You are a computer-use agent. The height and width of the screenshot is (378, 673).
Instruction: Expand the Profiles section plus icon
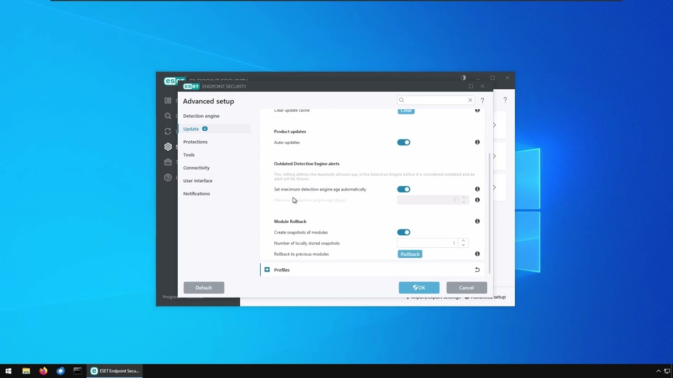click(x=267, y=270)
